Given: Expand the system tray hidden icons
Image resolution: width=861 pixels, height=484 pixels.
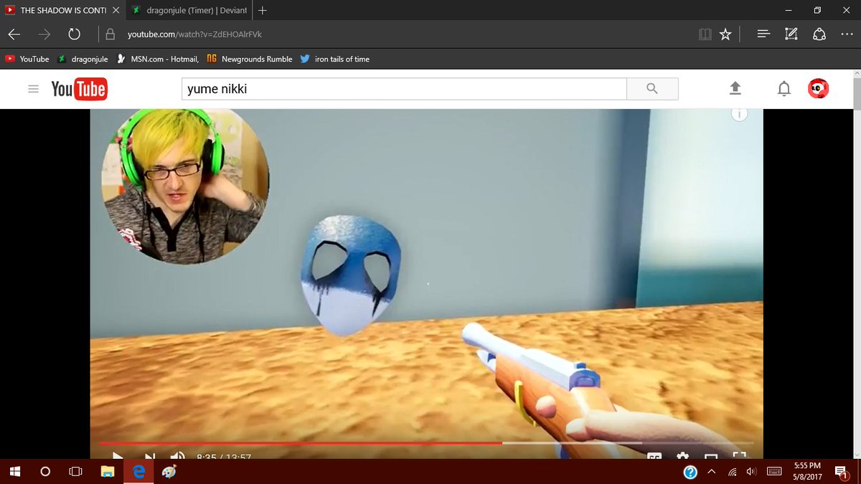Looking at the screenshot, I should click(711, 472).
